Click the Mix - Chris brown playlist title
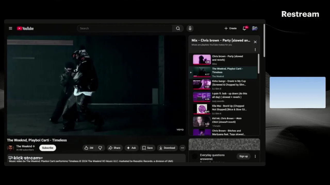 click(x=221, y=40)
